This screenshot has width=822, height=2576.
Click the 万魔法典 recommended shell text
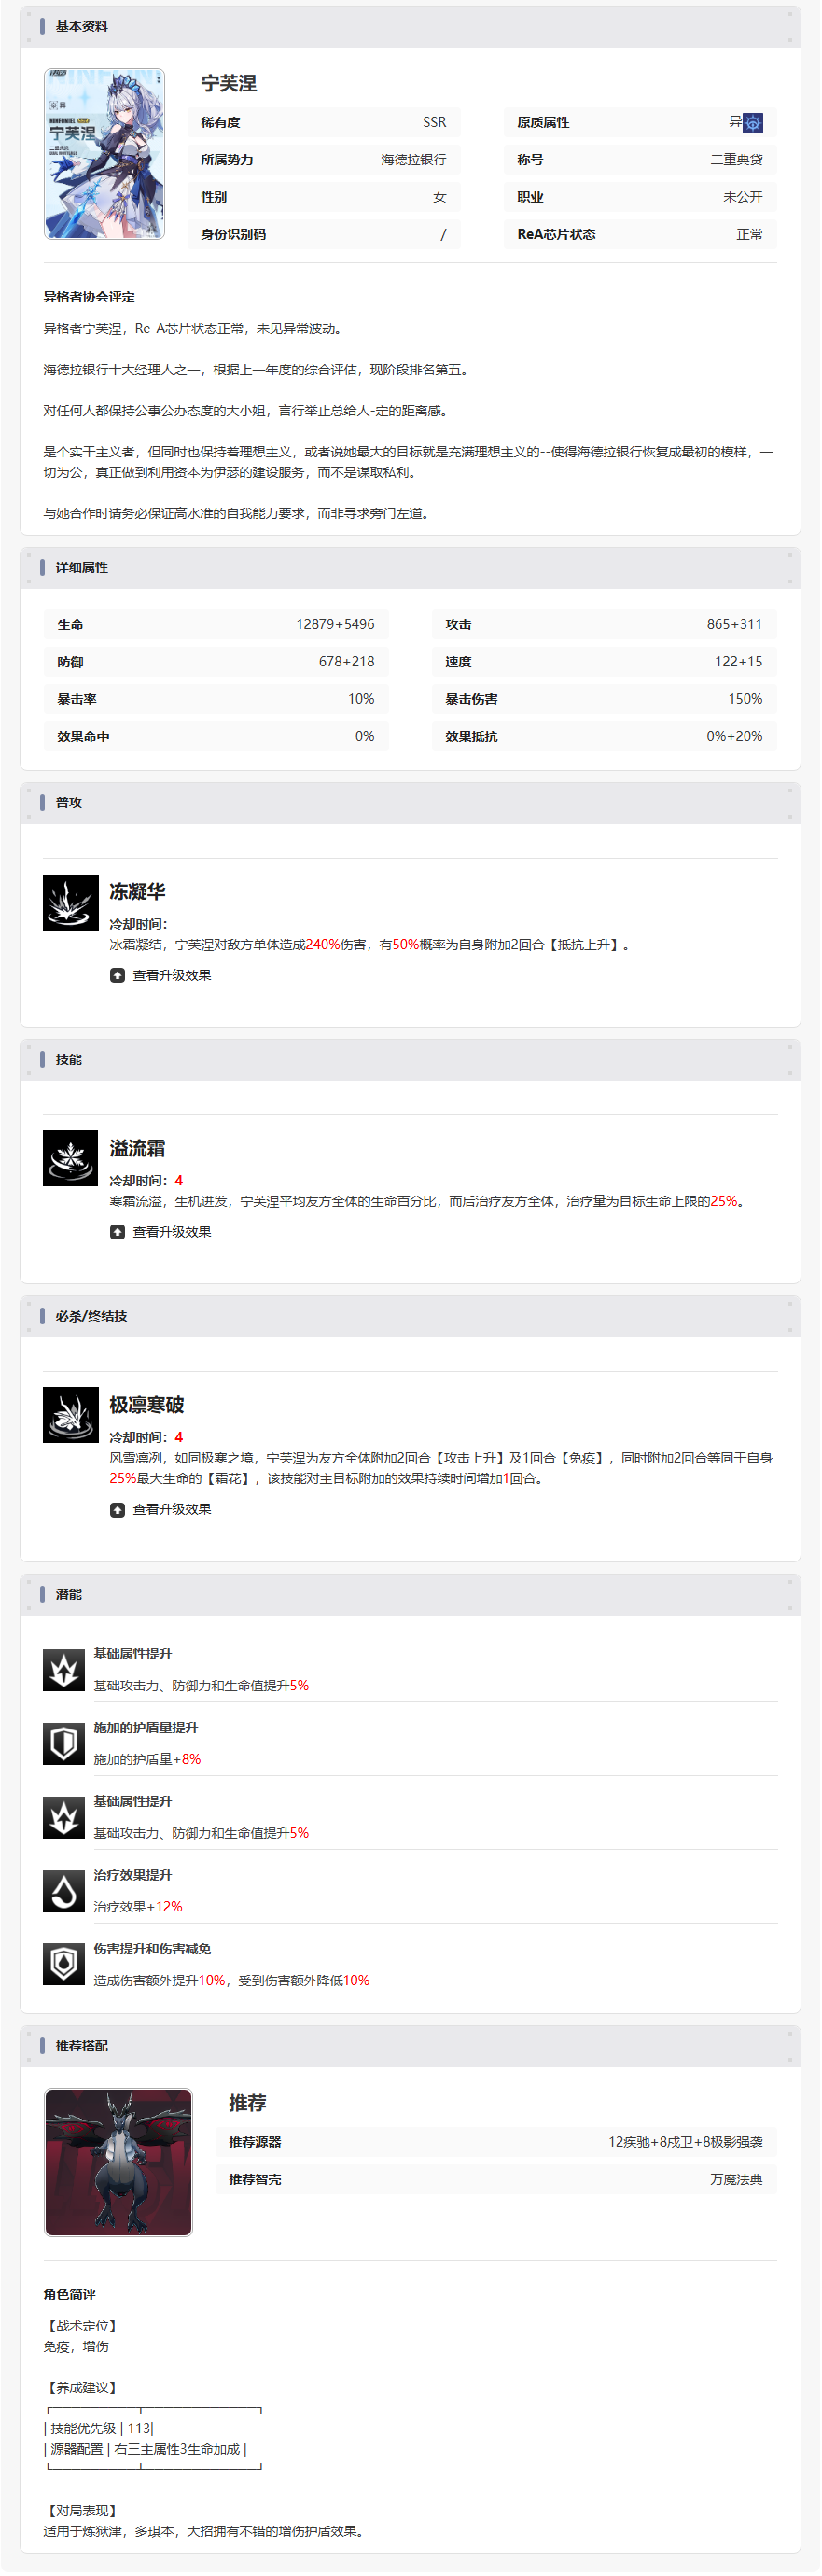coord(736,2179)
